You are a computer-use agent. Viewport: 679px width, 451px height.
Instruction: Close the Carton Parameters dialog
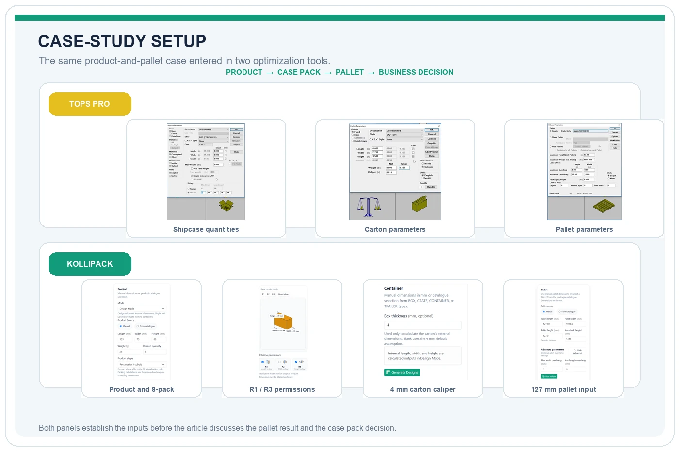coord(439,126)
